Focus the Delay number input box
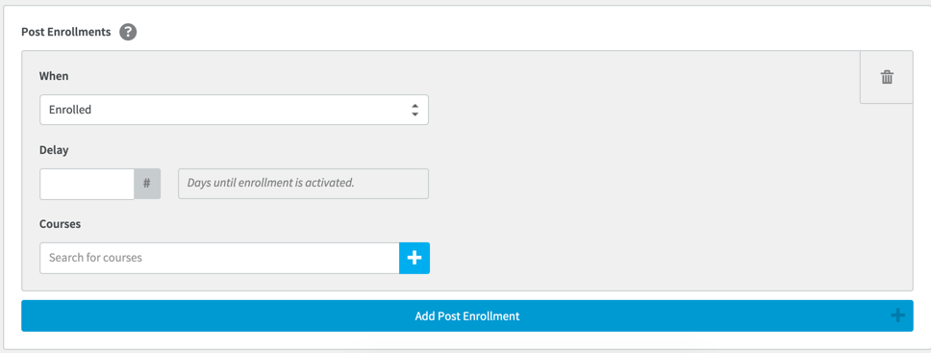Viewport: 931px width, 353px height. [88, 184]
